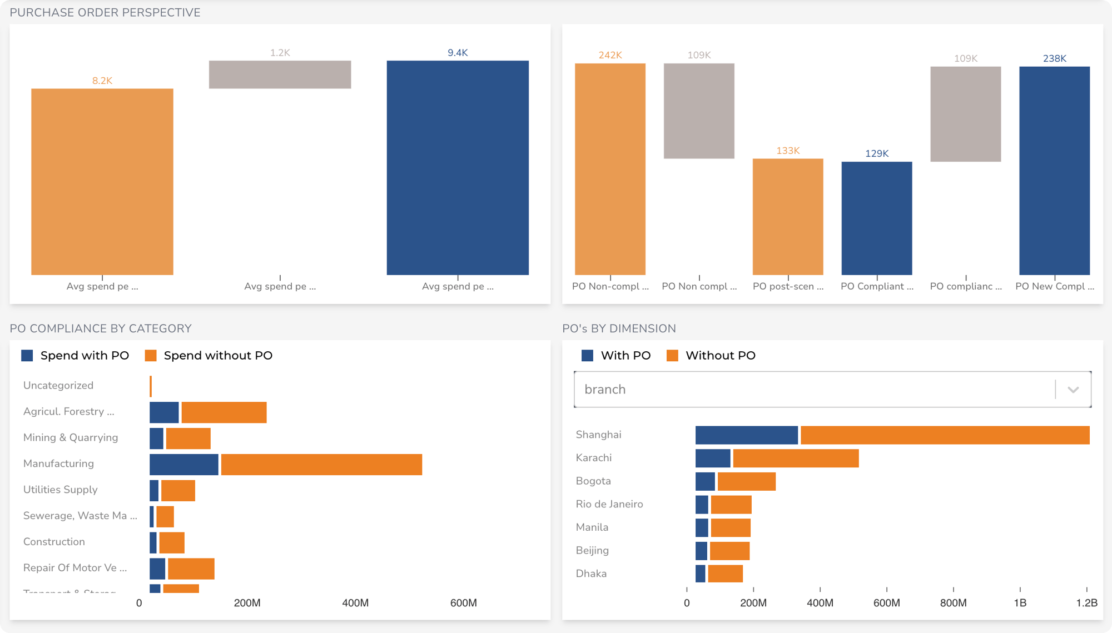Click the 'Repair Of Motor Ve ...' label
The image size is (1112, 633).
(x=75, y=568)
